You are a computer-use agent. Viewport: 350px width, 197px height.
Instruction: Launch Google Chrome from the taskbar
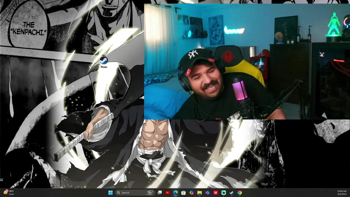click(240, 193)
